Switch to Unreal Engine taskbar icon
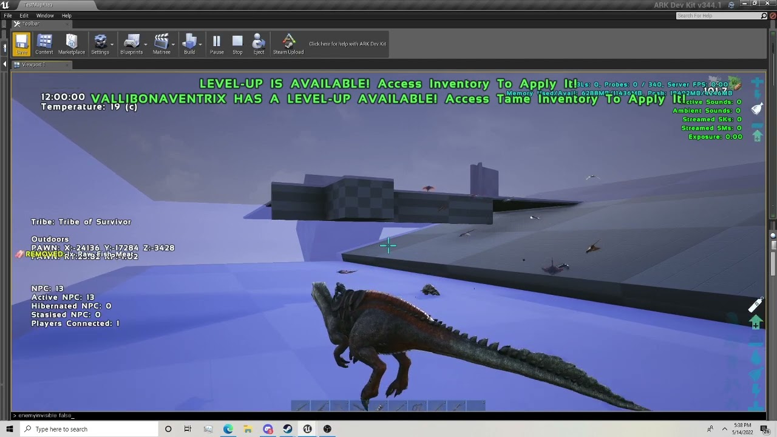 tap(308, 429)
